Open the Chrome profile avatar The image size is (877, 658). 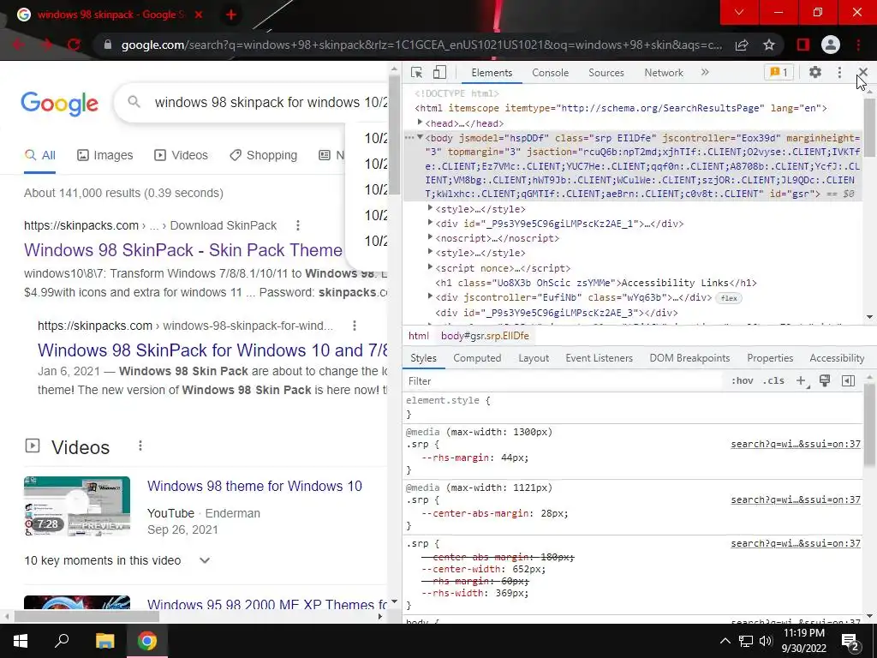point(831,45)
